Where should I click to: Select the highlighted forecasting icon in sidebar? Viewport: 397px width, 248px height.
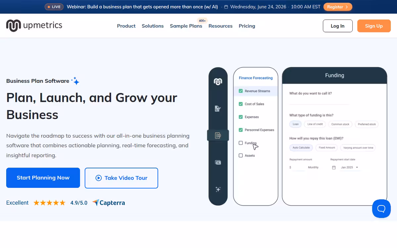coord(218,135)
